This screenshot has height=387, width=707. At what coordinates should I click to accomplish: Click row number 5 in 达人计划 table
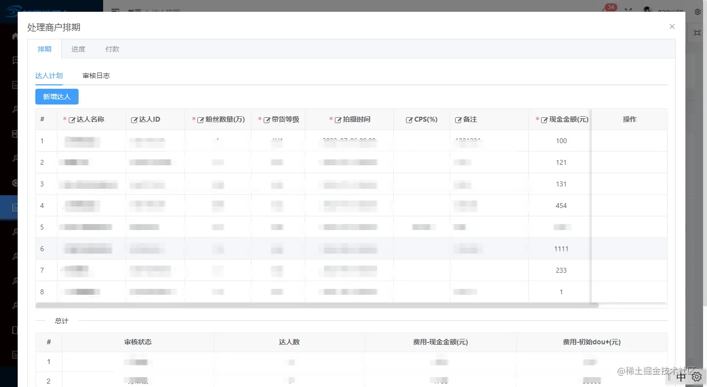(x=42, y=227)
